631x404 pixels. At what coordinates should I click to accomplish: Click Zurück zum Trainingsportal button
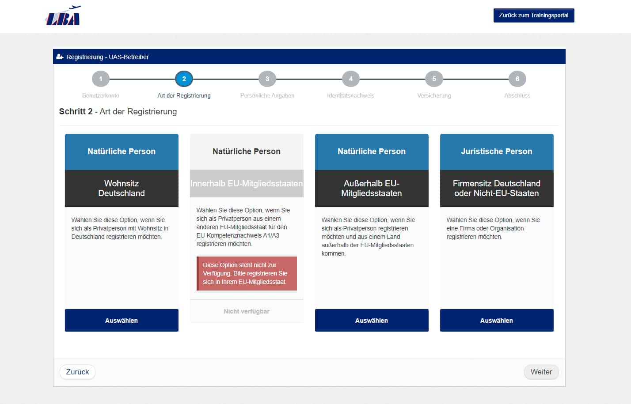pos(534,15)
